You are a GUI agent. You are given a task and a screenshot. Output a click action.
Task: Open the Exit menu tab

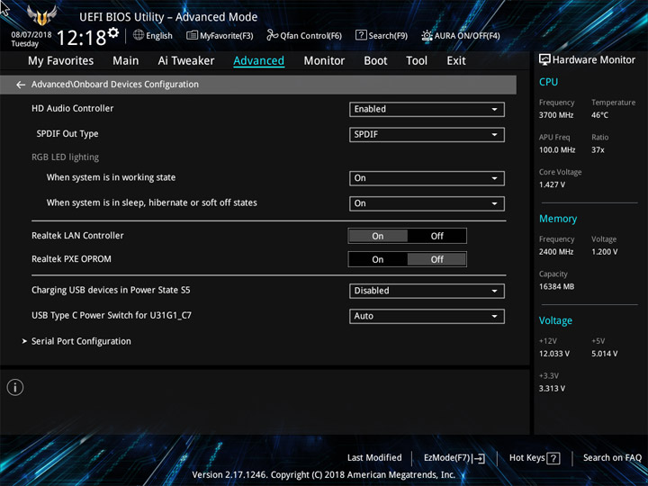[455, 61]
